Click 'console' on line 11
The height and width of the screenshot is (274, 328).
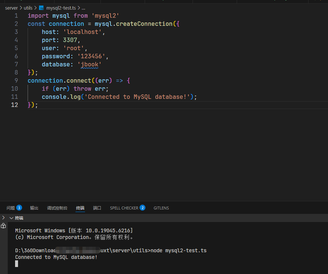coord(54,97)
